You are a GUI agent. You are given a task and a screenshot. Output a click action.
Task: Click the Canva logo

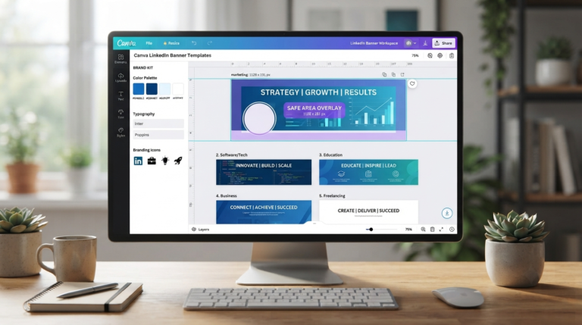(x=127, y=43)
